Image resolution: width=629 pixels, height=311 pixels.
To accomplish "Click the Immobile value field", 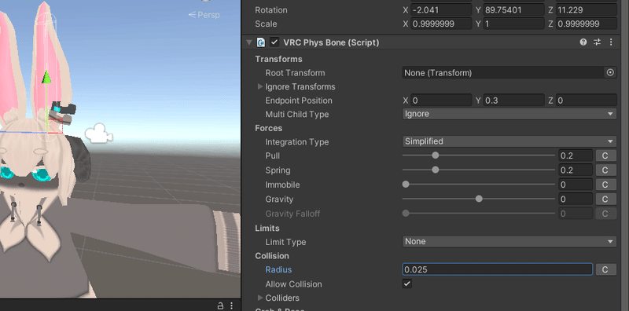I will coord(576,185).
